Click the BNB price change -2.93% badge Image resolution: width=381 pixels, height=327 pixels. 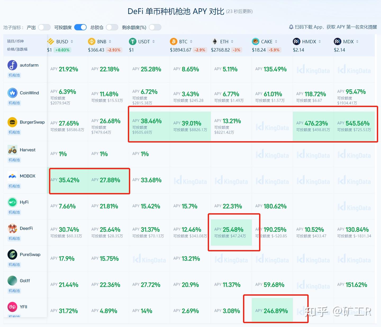point(114,50)
